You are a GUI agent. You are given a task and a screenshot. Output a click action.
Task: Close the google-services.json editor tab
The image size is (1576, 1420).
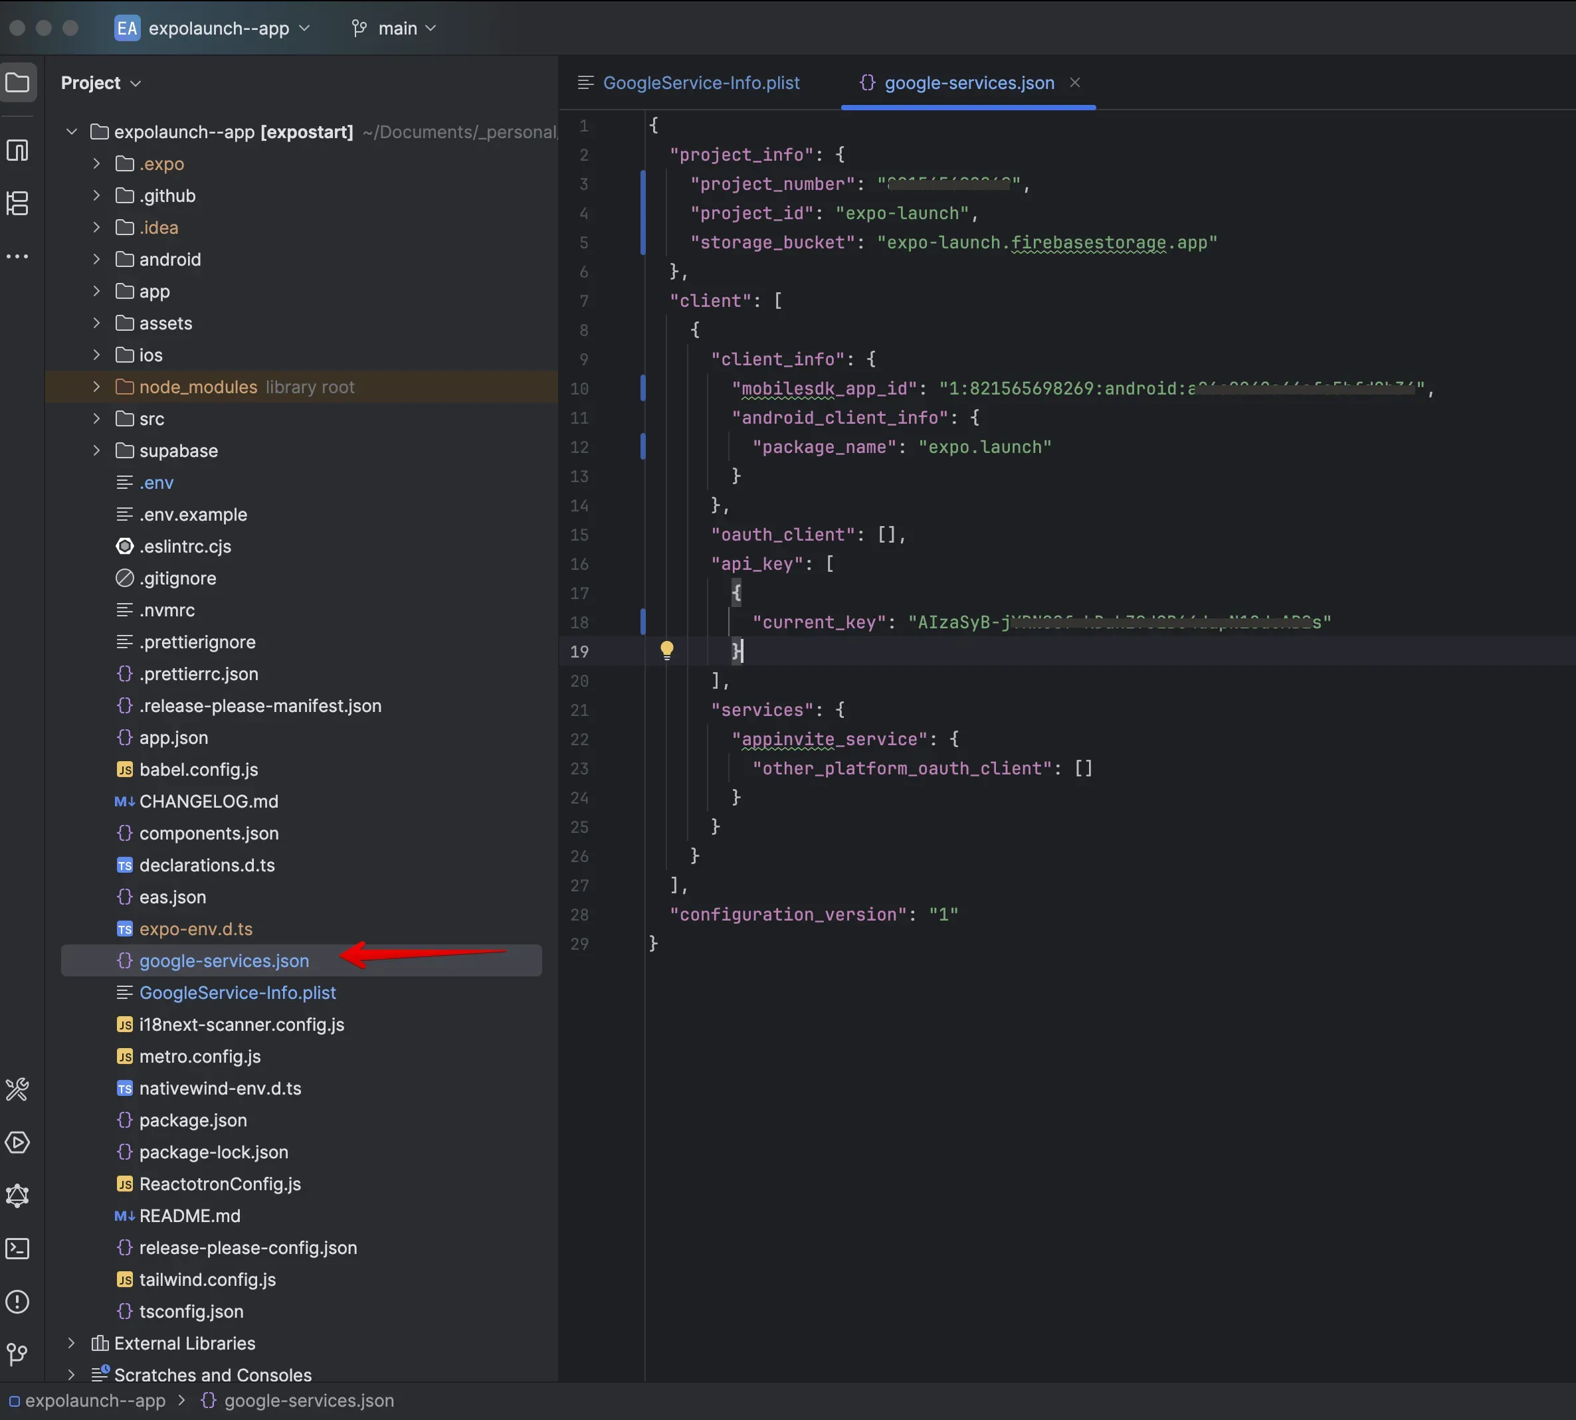point(1075,82)
